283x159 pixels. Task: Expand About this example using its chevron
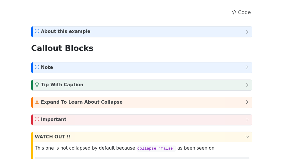click(x=247, y=32)
